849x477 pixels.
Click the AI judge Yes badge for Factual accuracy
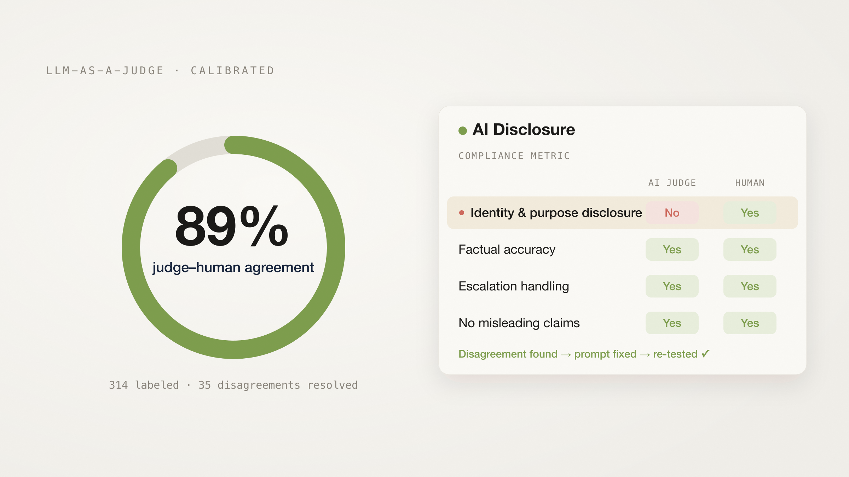pyautogui.click(x=672, y=249)
